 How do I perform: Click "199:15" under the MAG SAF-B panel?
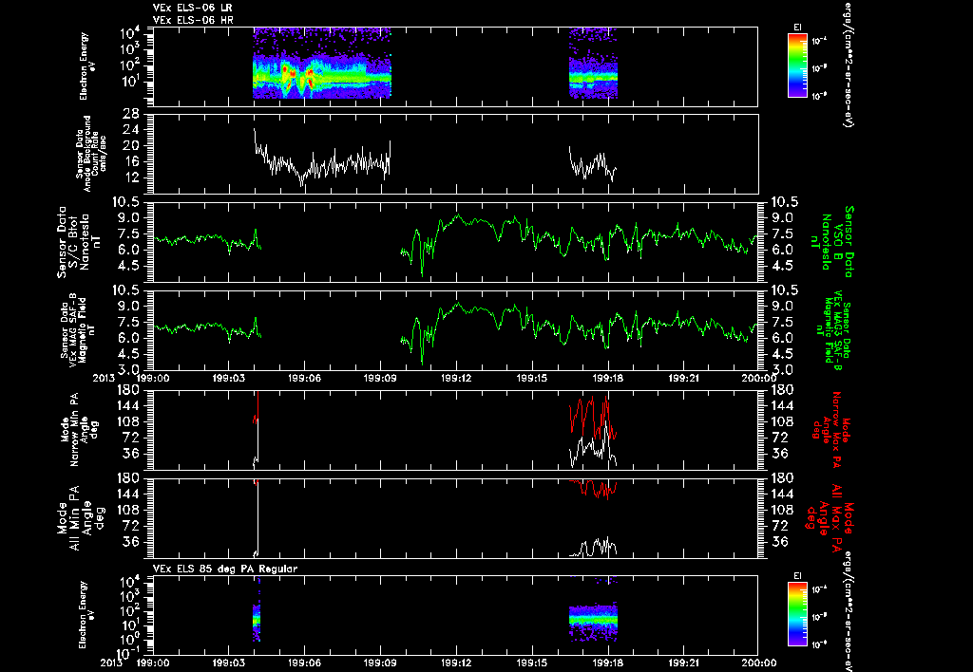pos(532,378)
